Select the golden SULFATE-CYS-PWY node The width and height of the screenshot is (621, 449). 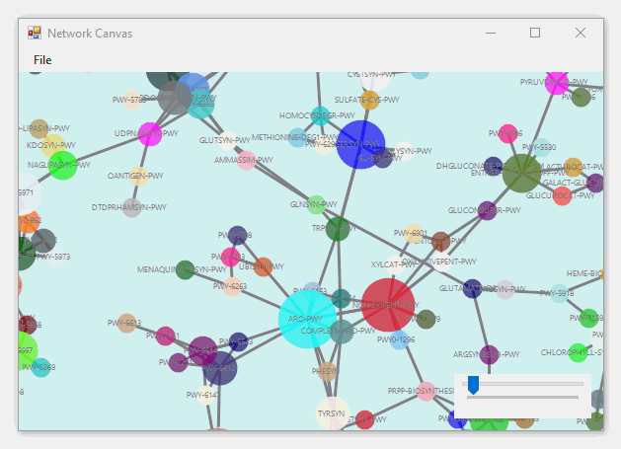370,100
